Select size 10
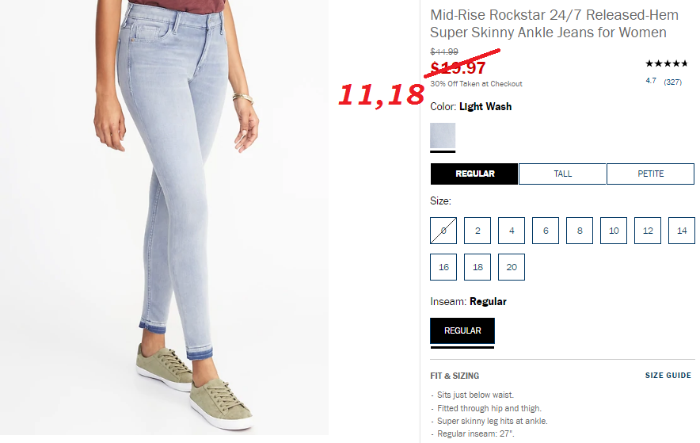The image size is (700, 443). pos(614,231)
